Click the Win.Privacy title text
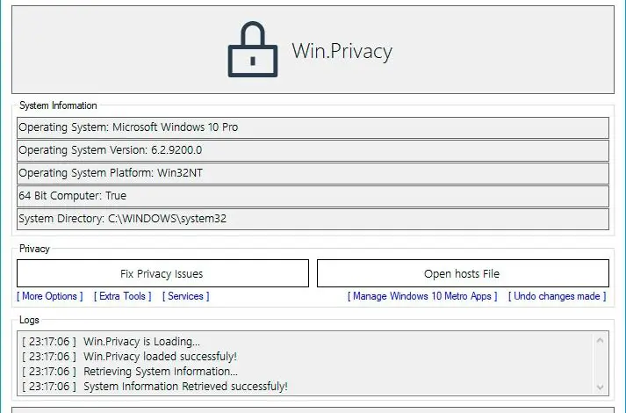626x413 pixels. click(342, 51)
